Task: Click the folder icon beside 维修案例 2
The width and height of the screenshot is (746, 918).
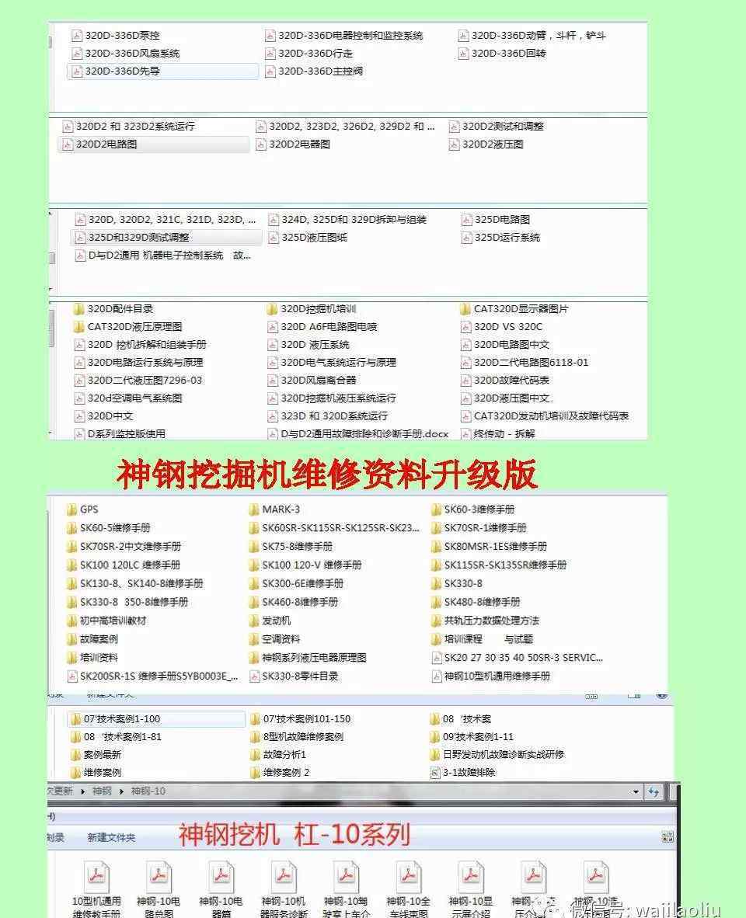Action: 255,773
